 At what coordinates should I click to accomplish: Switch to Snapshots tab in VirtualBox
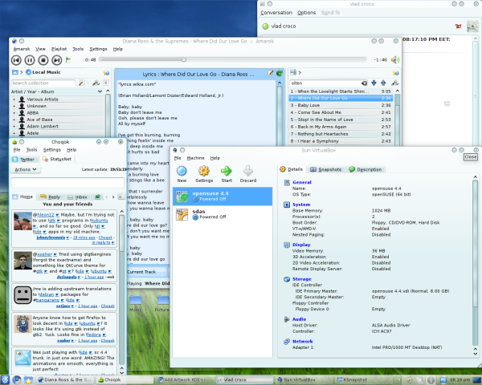(x=326, y=169)
